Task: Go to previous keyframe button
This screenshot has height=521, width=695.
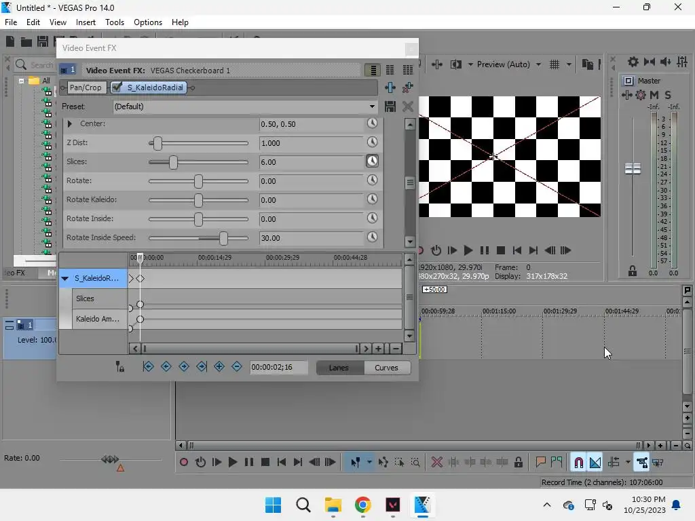Action: click(x=166, y=366)
